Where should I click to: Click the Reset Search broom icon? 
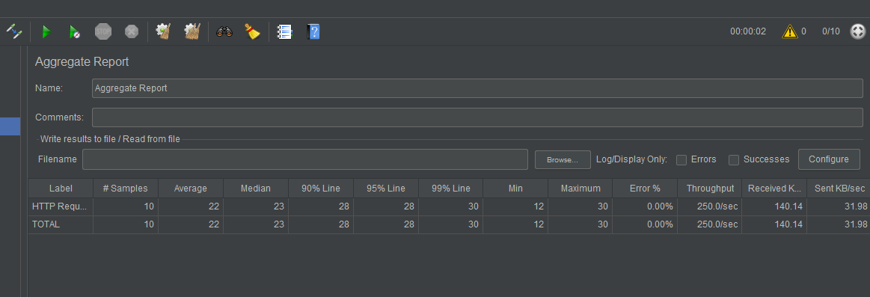click(252, 31)
